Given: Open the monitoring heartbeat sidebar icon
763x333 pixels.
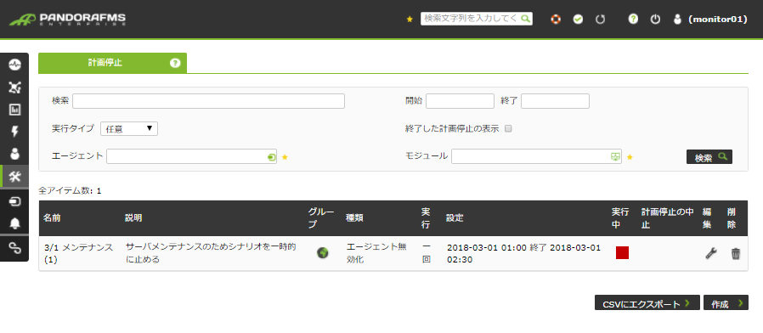Looking at the screenshot, I should tap(14, 65).
